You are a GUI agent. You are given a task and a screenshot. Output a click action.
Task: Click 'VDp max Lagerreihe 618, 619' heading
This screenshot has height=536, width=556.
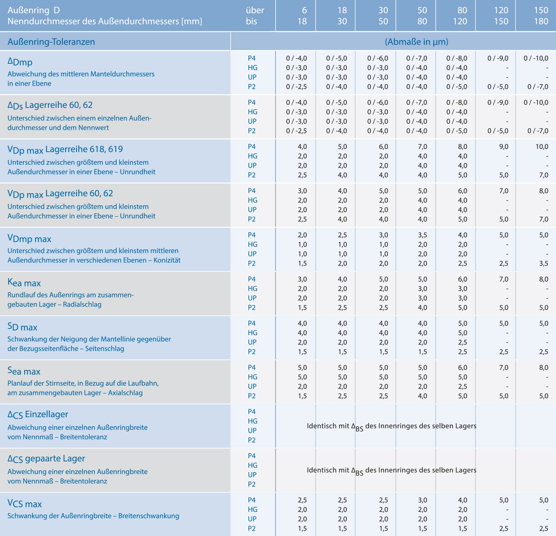click(x=65, y=149)
